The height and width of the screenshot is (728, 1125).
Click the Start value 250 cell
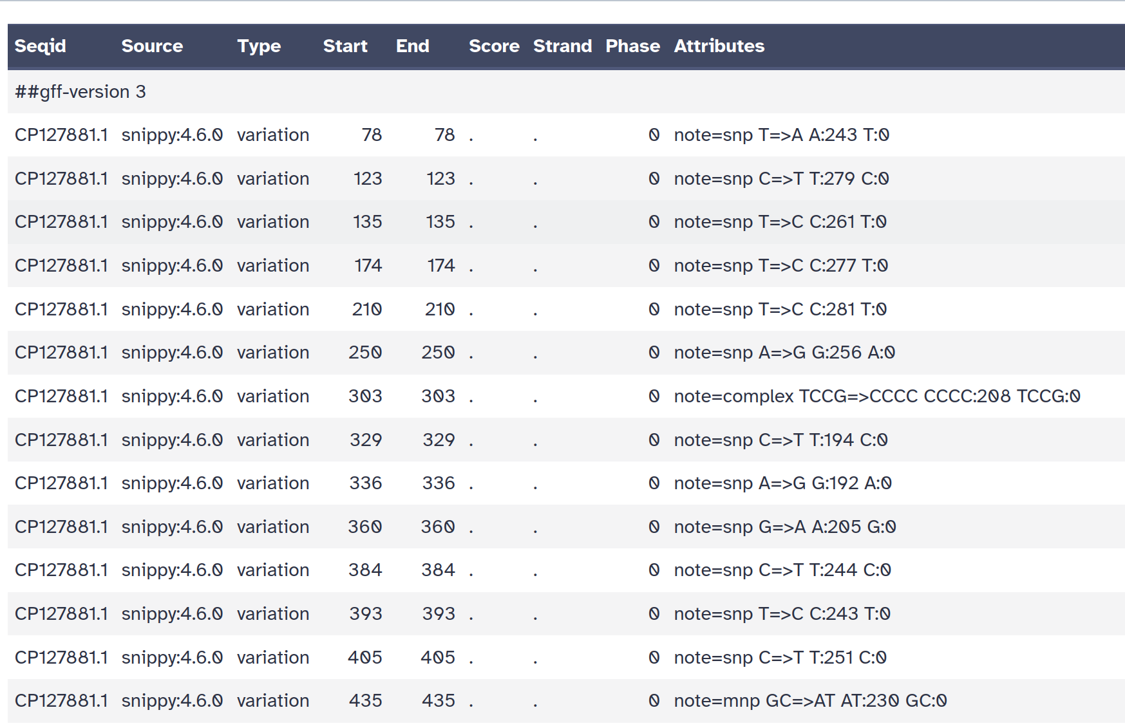(365, 353)
